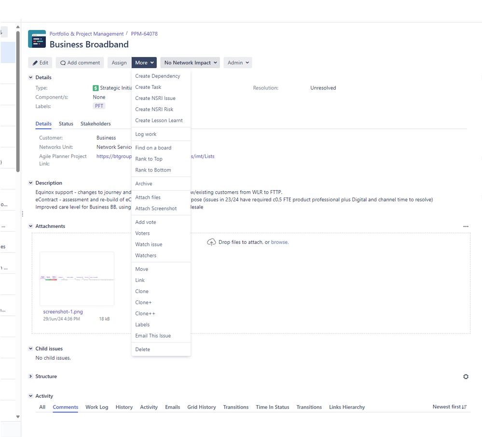The width and height of the screenshot is (482, 437).
Task: Choose Find on a board
Action: [161, 148]
